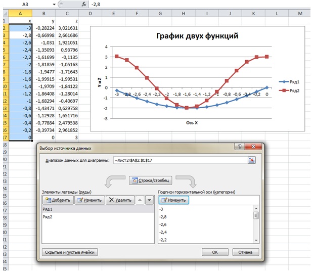Open the Name Box dropdown arrow
The image size is (313, 273).
(x=54, y=4)
